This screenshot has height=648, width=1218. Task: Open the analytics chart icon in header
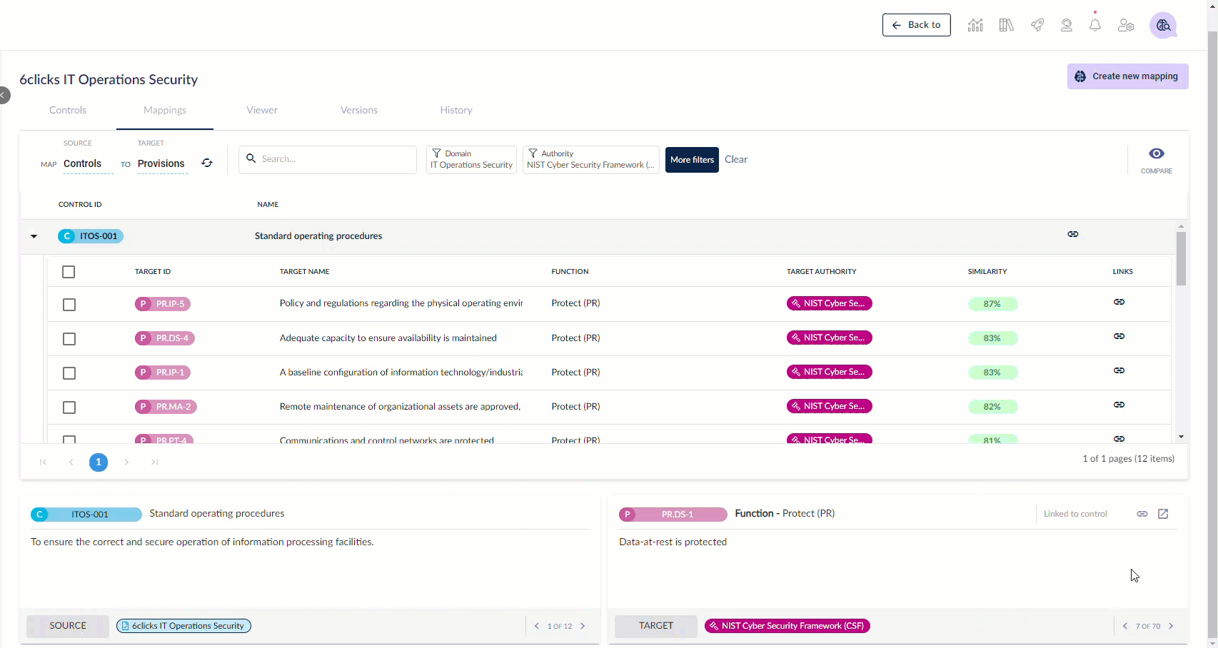[975, 25]
